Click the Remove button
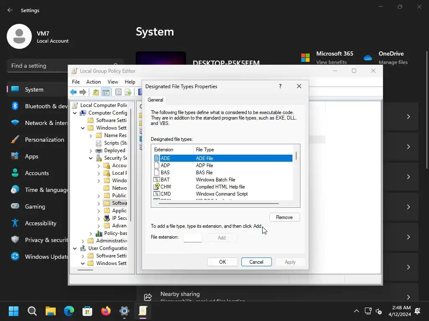 tap(284, 217)
